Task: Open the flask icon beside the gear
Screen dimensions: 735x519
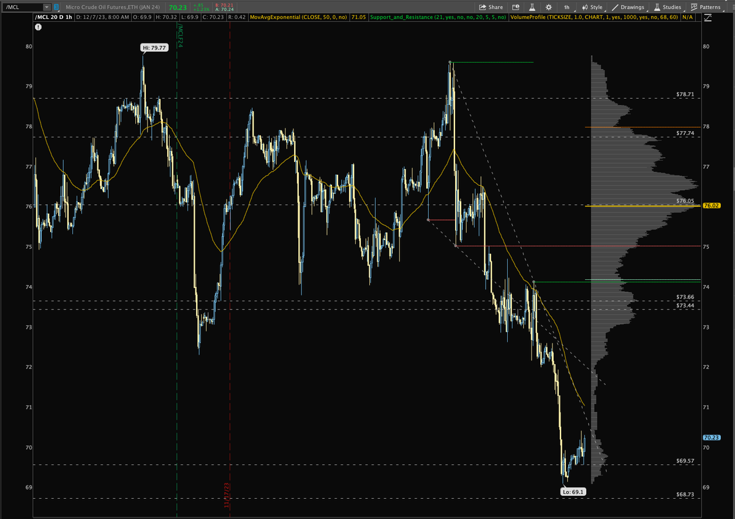Action: click(x=532, y=7)
